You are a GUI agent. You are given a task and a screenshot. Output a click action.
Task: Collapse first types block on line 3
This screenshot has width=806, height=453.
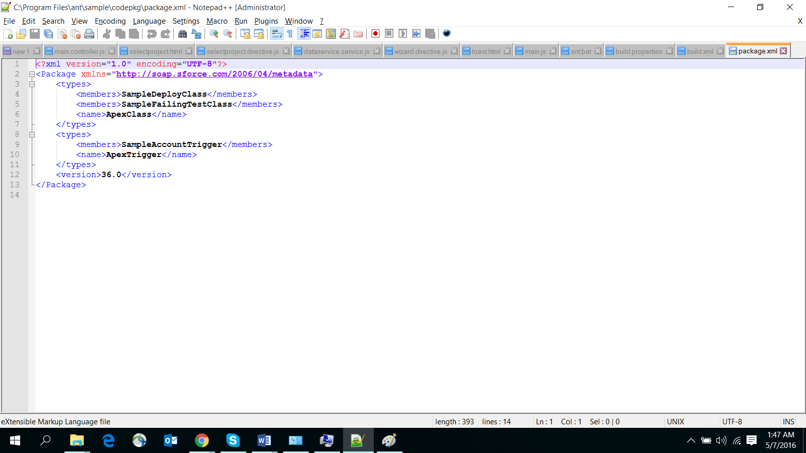click(x=32, y=84)
